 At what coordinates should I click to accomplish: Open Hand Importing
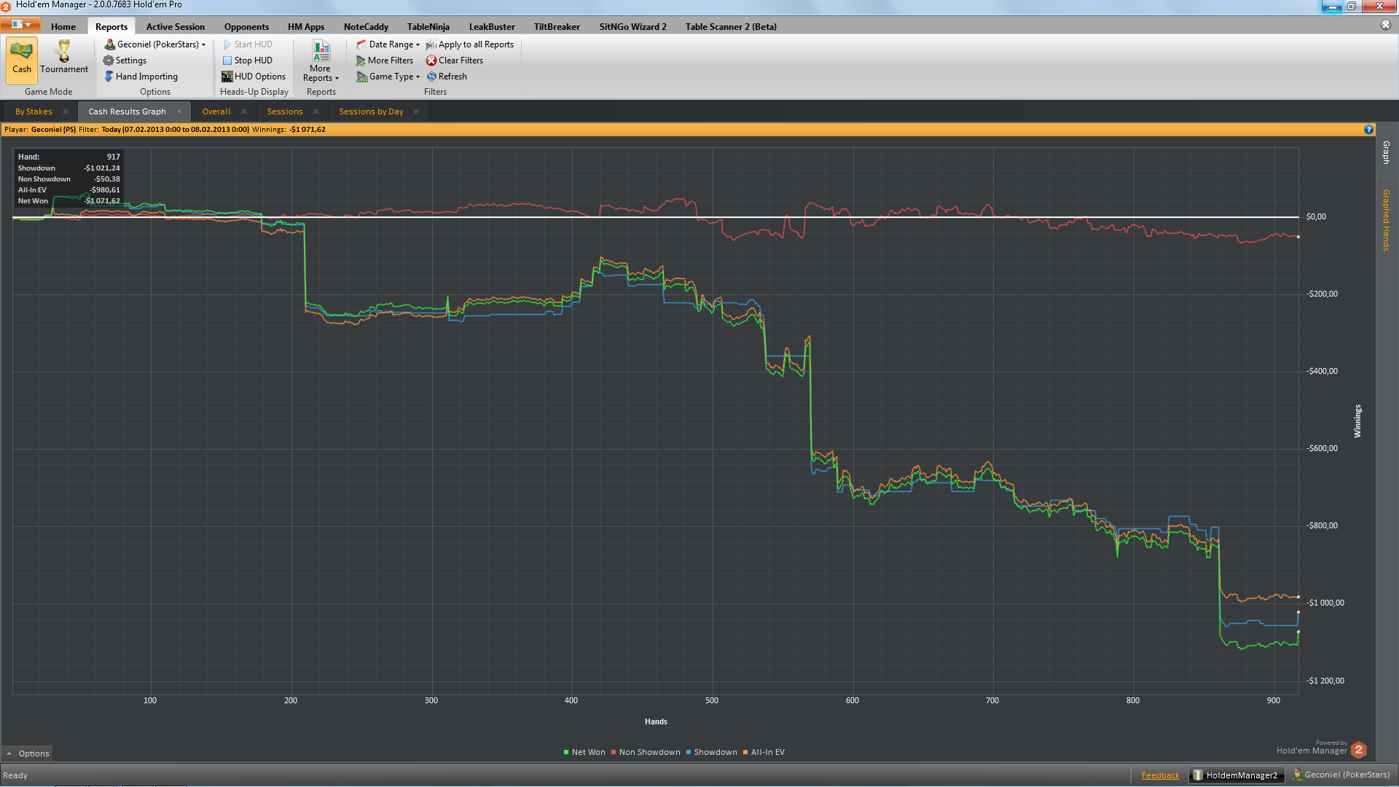click(x=146, y=77)
